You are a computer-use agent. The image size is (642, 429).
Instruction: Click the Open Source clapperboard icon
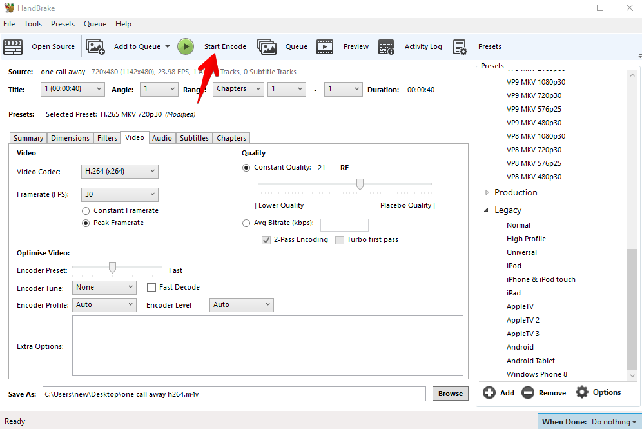[x=13, y=46]
